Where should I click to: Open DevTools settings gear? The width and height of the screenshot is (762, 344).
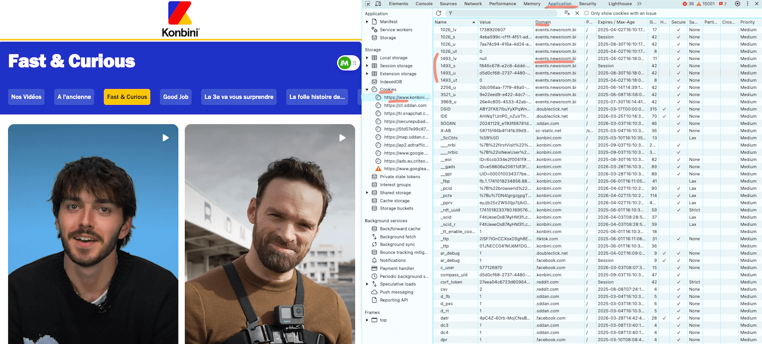[x=738, y=4]
